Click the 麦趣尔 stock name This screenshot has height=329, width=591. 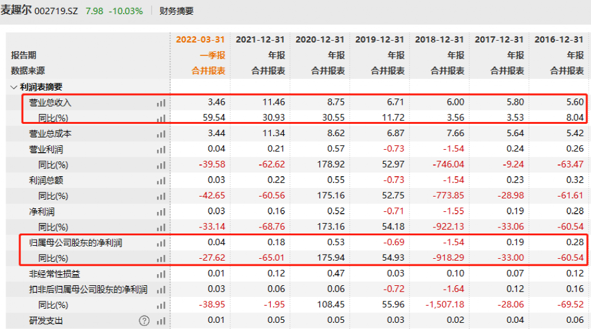click(x=16, y=11)
